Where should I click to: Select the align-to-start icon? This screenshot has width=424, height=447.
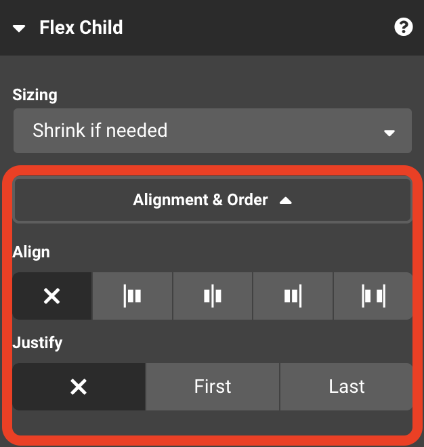click(133, 296)
